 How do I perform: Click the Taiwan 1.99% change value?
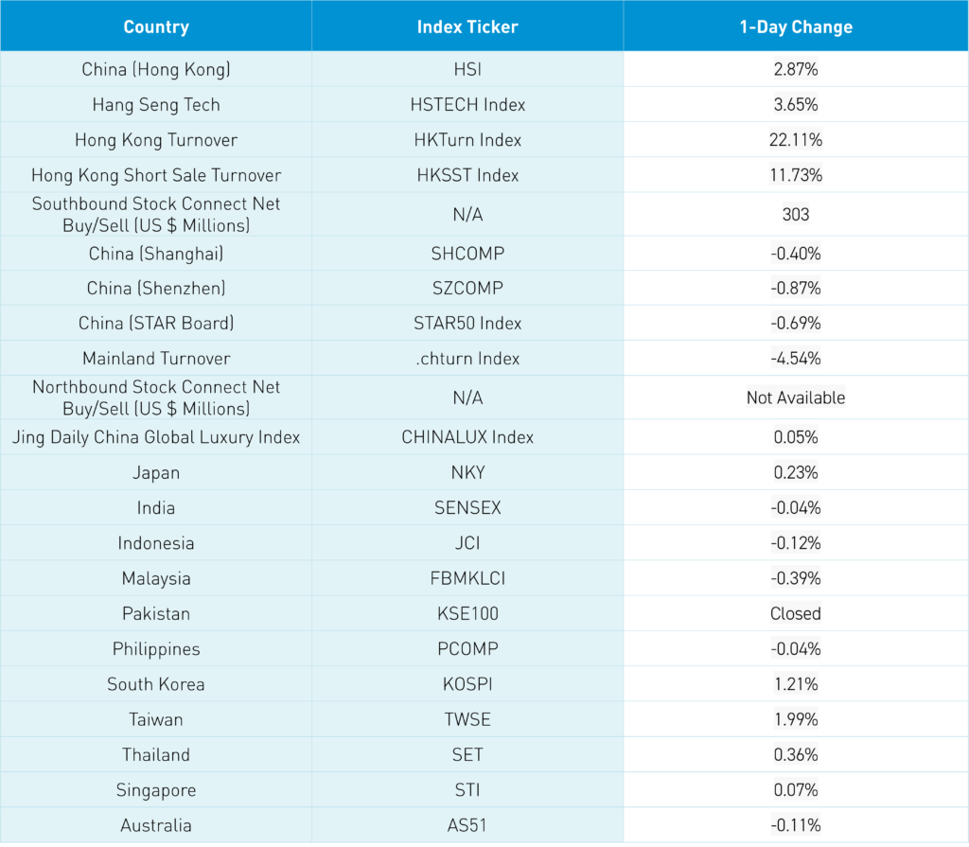coord(796,719)
